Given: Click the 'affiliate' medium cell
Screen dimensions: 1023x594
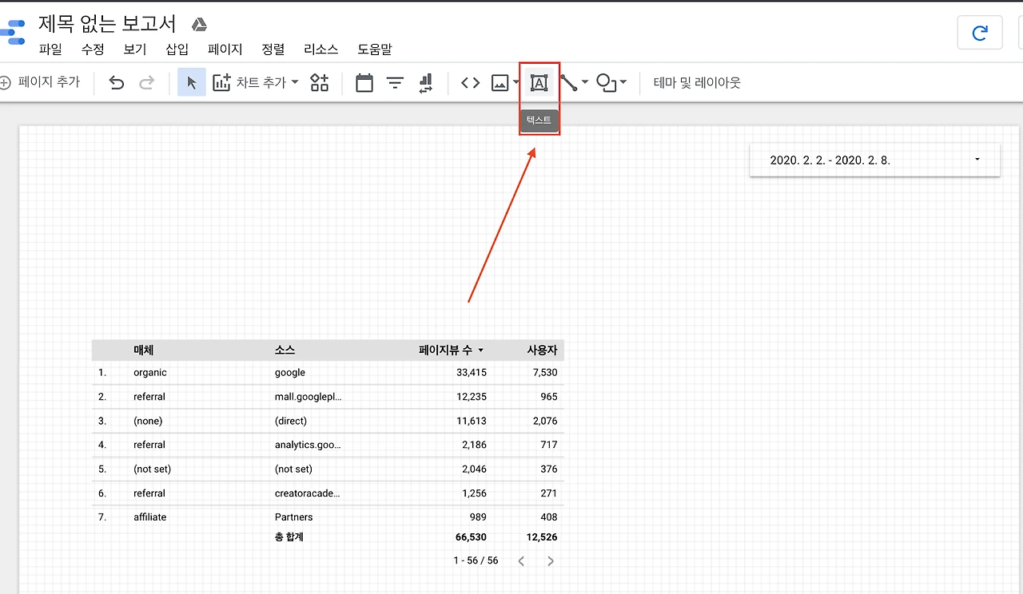Looking at the screenshot, I should pos(150,517).
